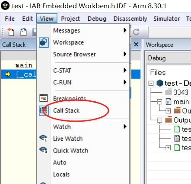Click the Quick Watch eye icon

(x=43, y=150)
